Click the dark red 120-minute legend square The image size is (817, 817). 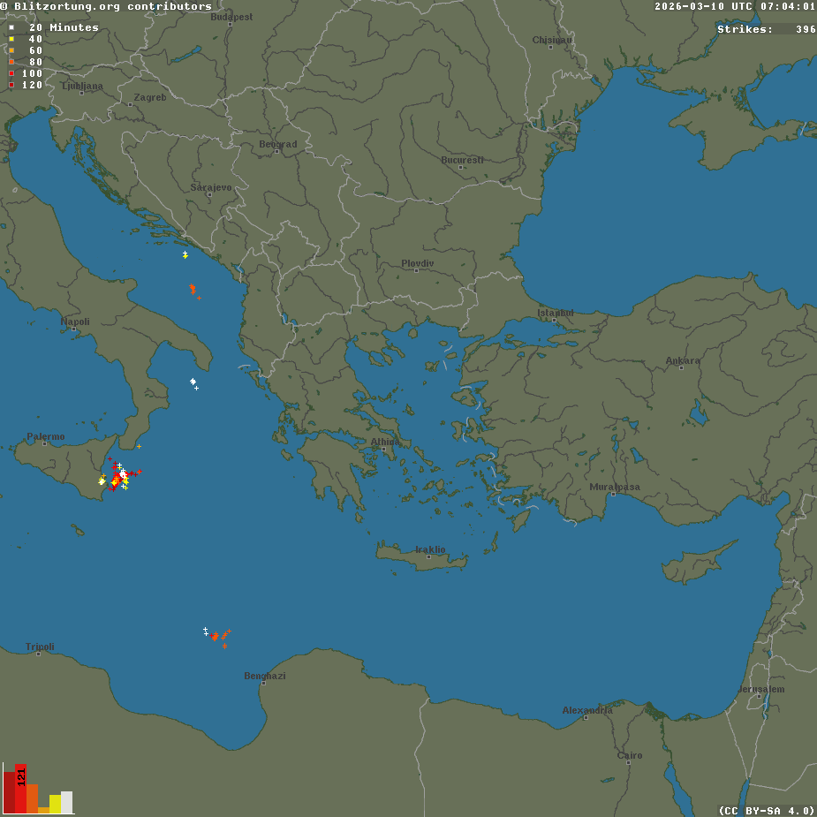(11, 85)
